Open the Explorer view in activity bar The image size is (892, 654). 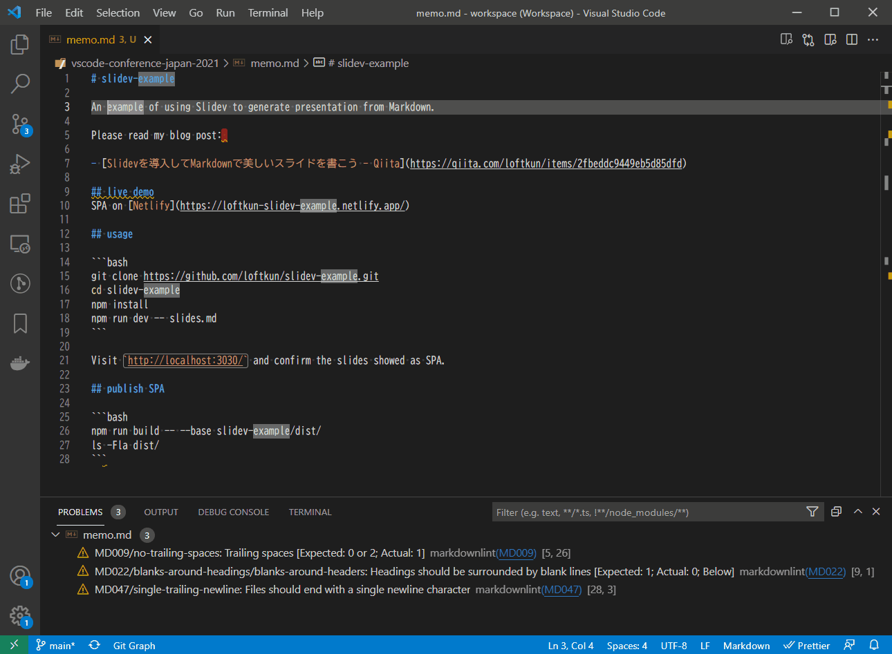(x=20, y=45)
